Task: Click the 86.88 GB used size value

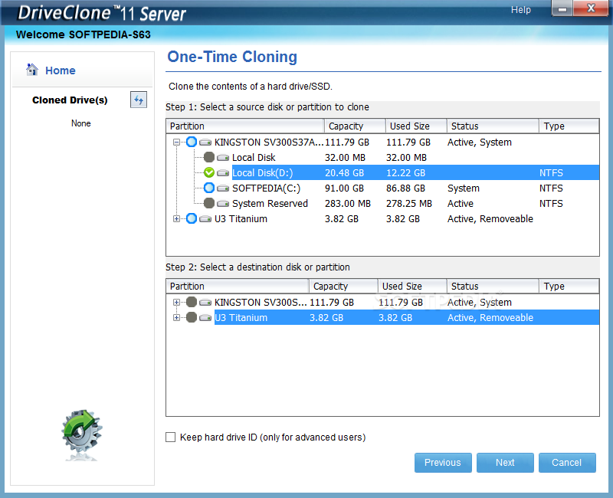Action: [x=405, y=188]
